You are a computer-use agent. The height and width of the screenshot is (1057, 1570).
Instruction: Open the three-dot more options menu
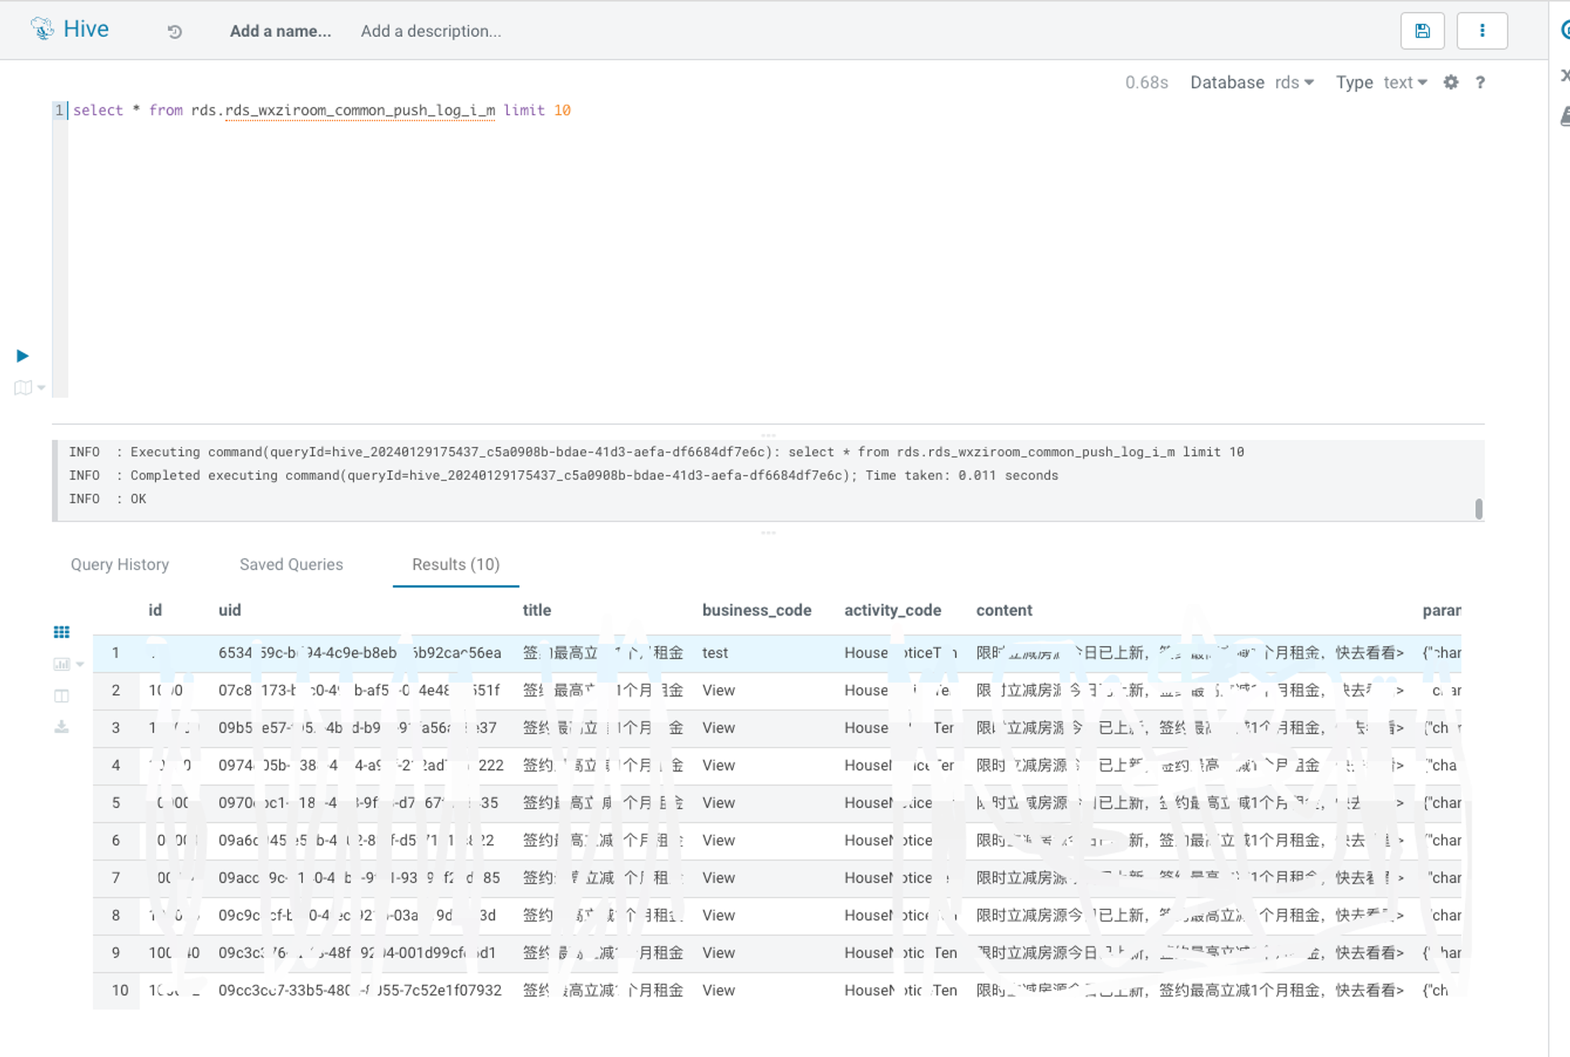[1481, 31]
